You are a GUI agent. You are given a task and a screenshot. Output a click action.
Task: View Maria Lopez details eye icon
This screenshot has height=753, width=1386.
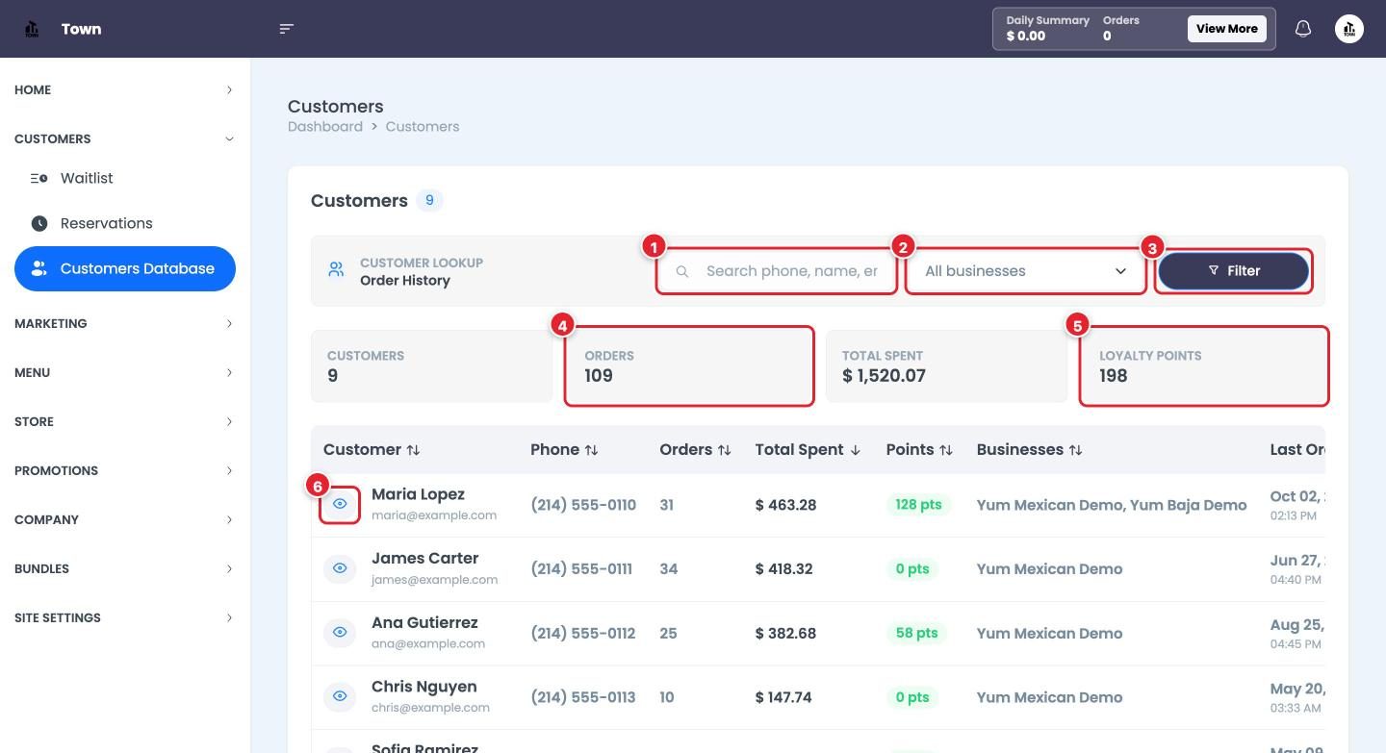point(340,504)
